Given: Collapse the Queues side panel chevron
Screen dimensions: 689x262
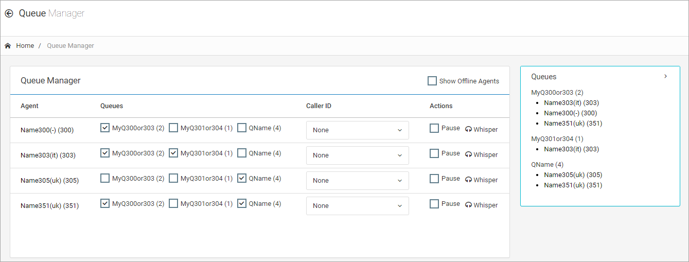Looking at the screenshot, I should (665, 76).
